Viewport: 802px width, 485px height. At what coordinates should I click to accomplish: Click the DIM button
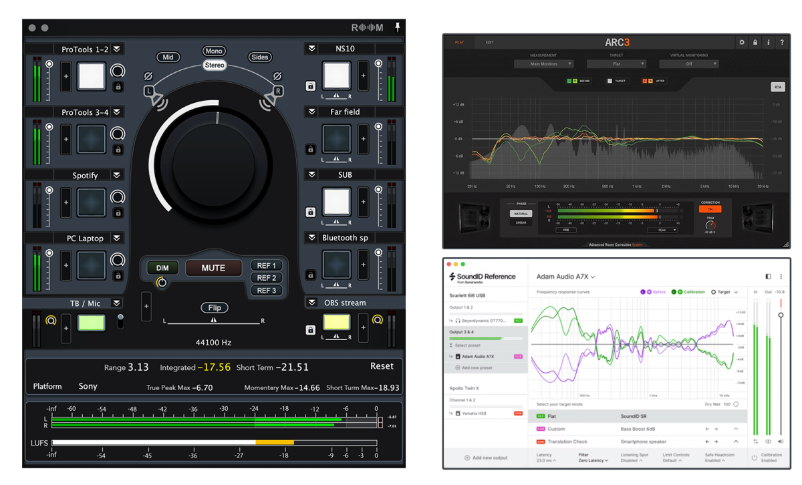(x=162, y=268)
